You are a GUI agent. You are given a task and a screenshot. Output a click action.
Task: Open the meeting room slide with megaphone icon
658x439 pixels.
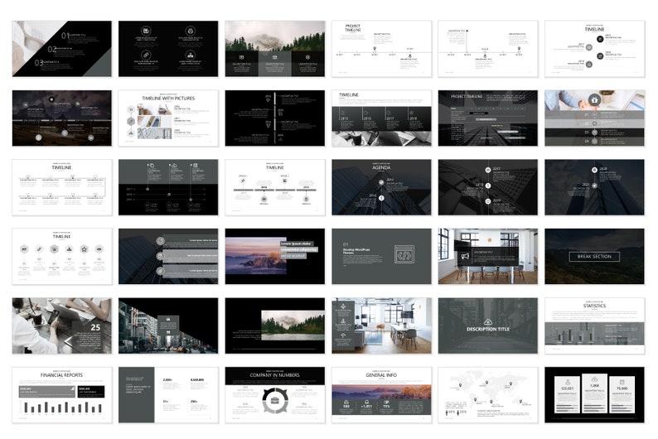(x=488, y=257)
